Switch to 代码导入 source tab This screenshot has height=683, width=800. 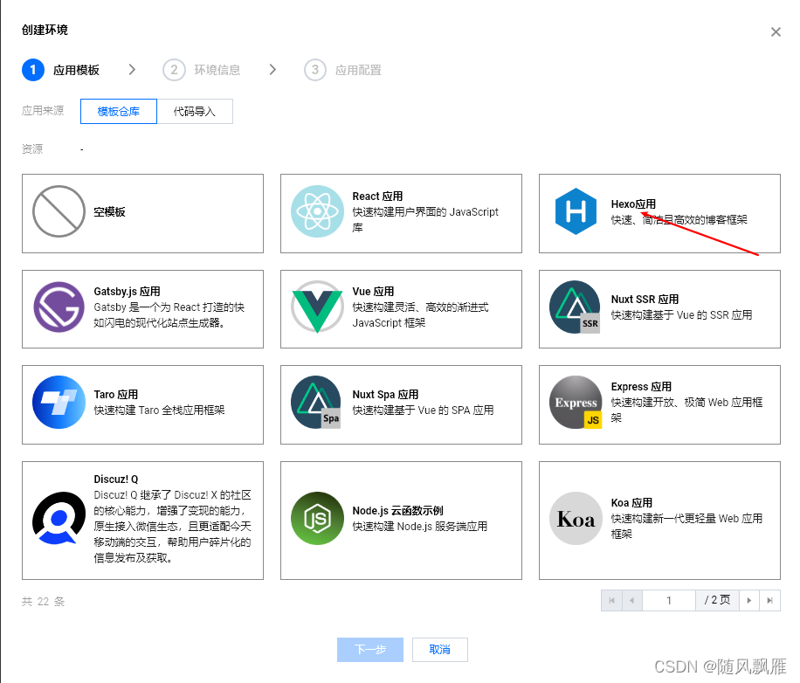coord(195,111)
